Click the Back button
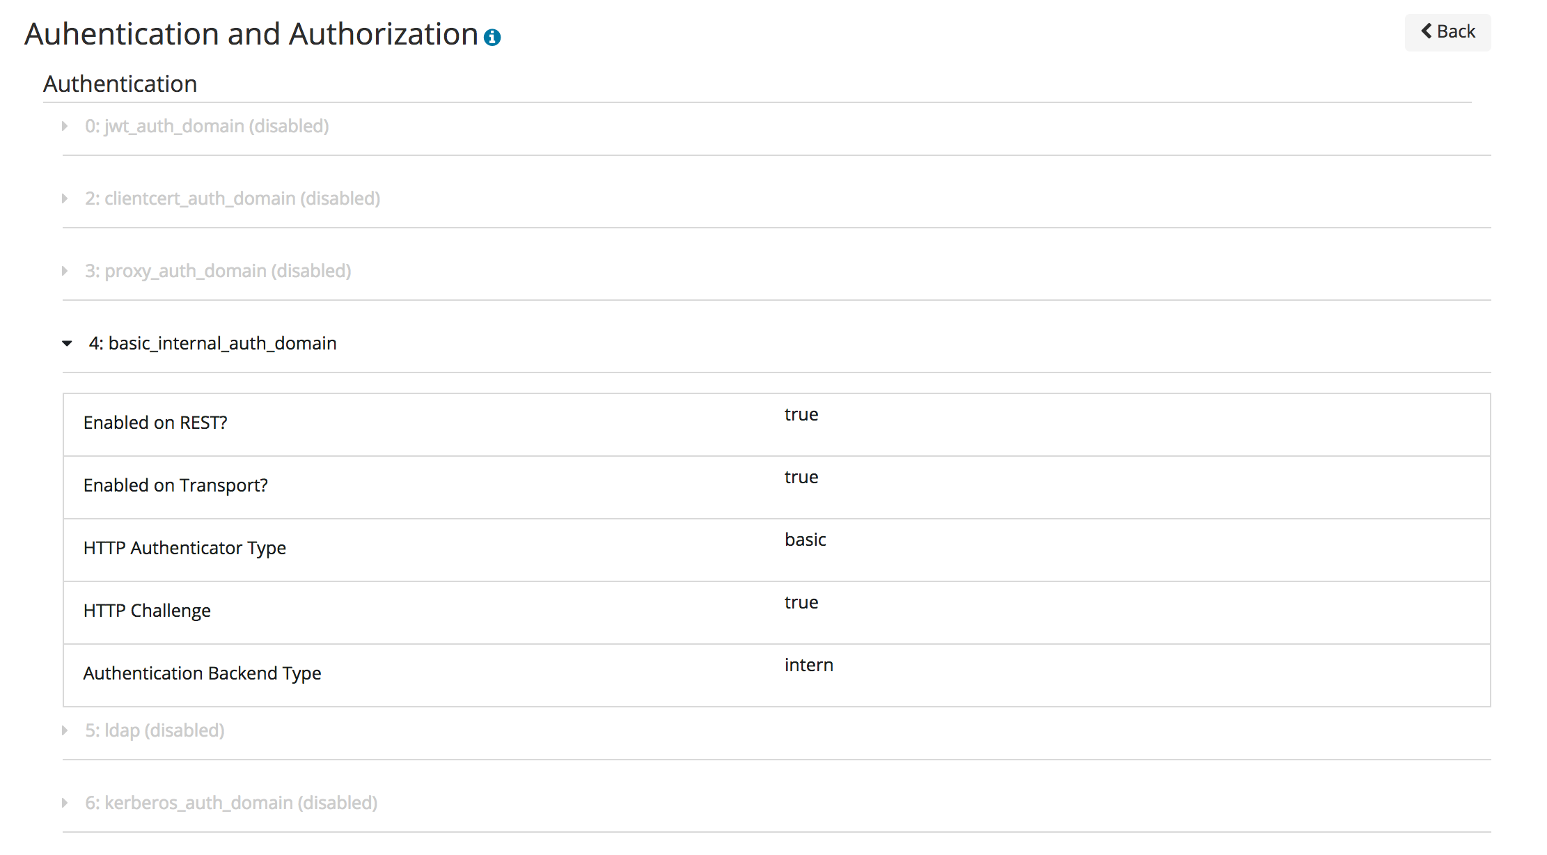 pyautogui.click(x=1447, y=32)
